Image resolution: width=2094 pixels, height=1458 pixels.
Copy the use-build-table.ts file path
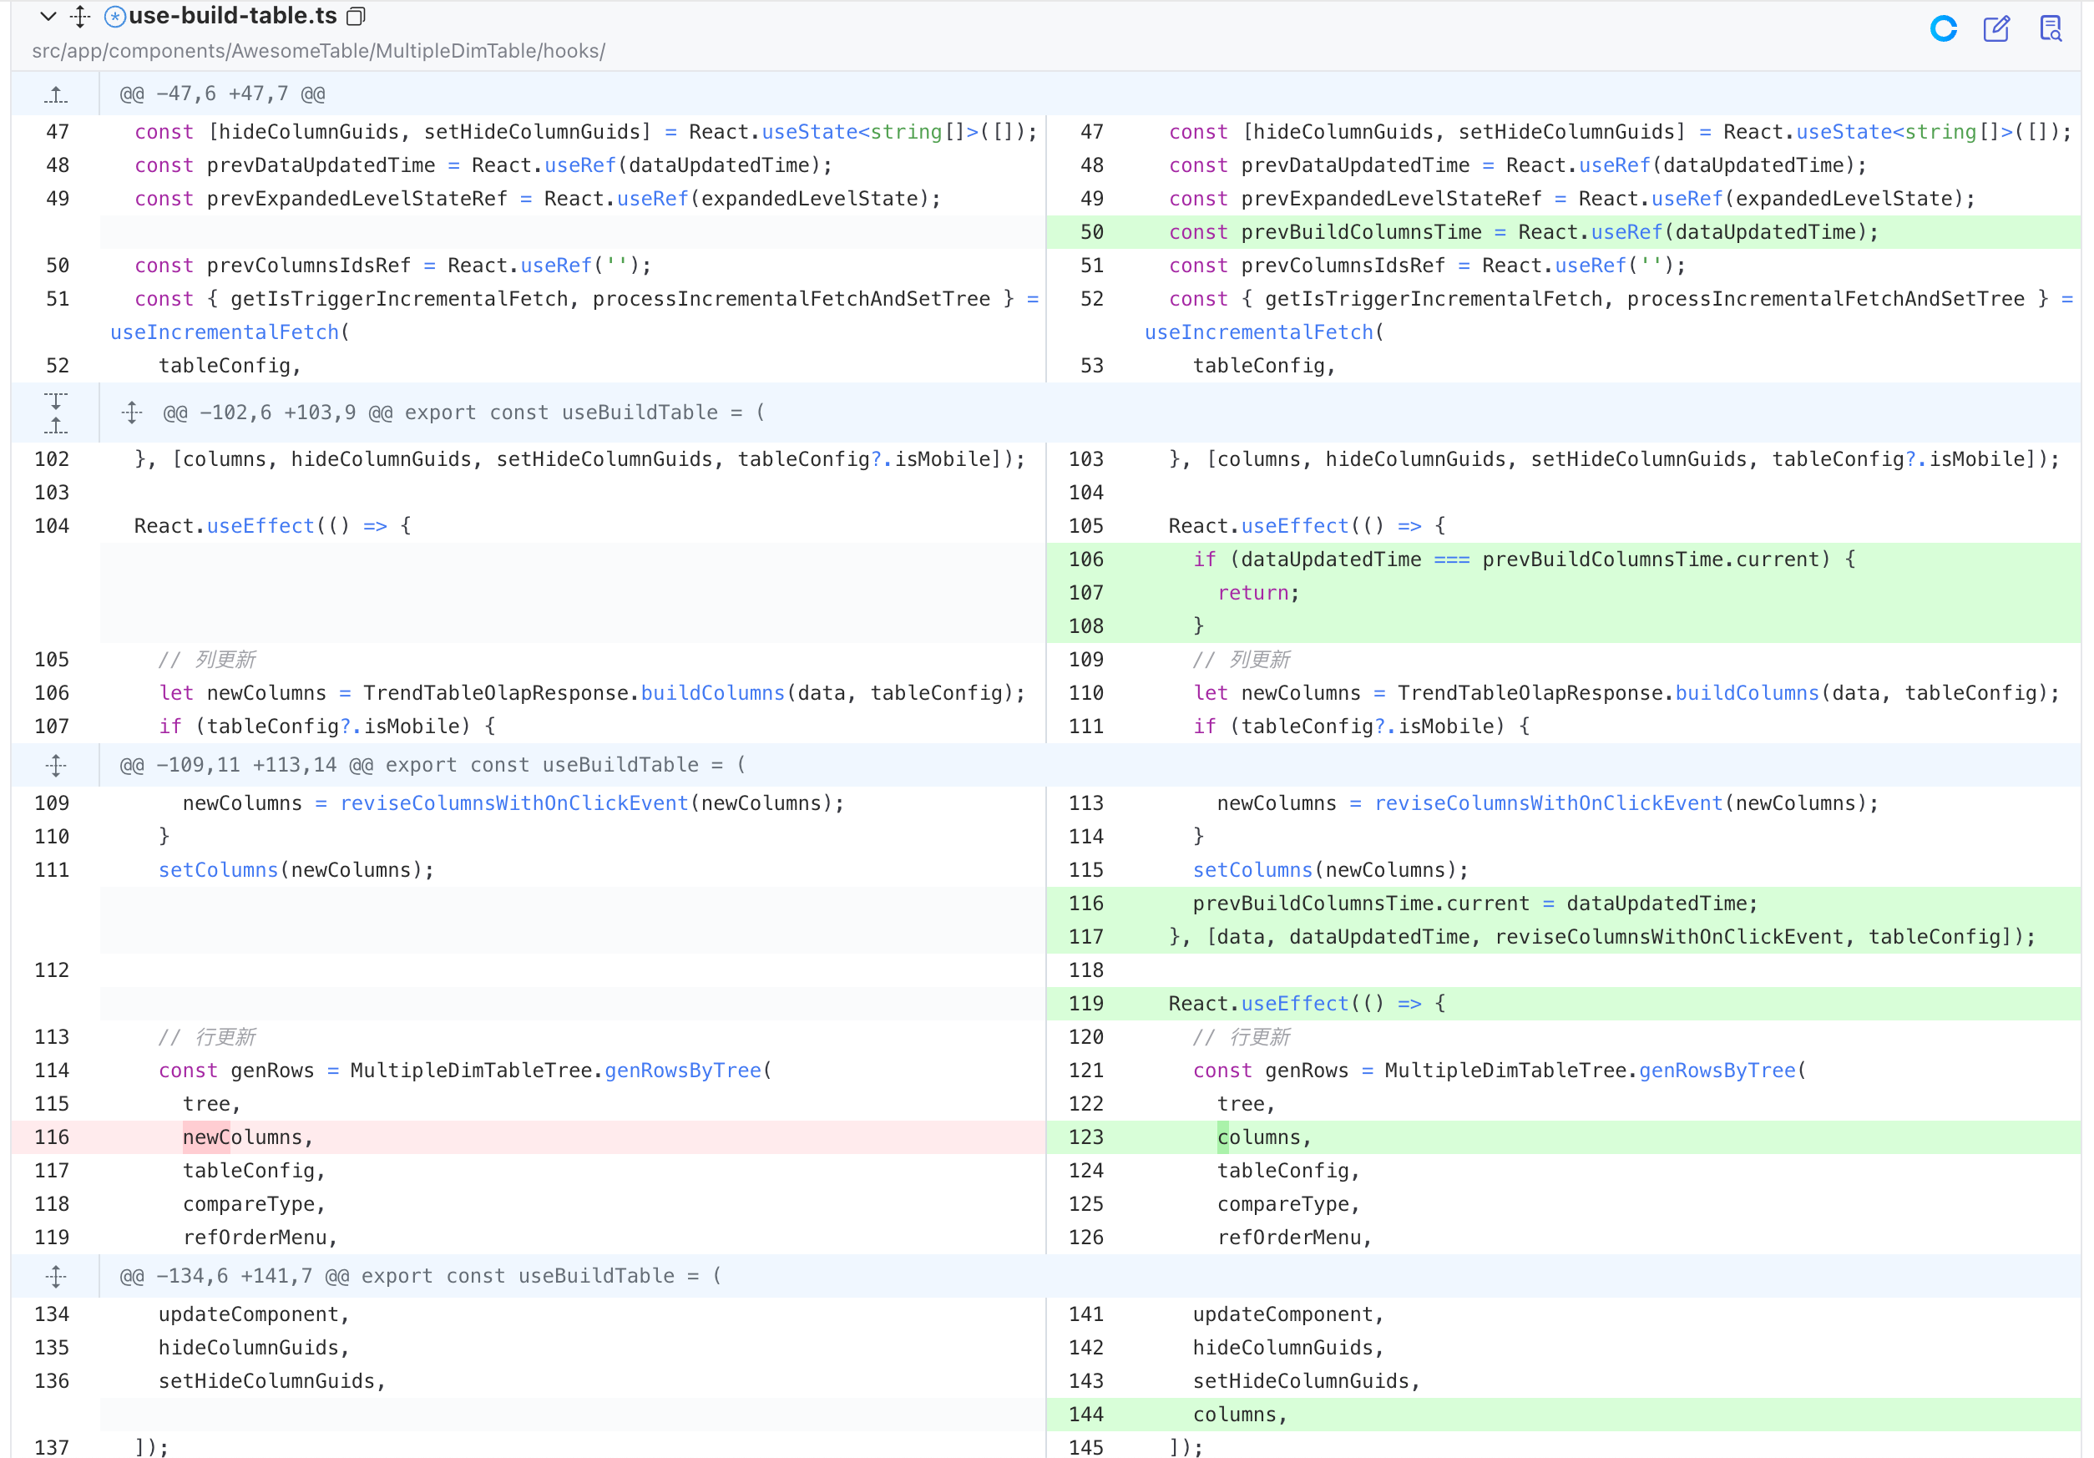357,17
